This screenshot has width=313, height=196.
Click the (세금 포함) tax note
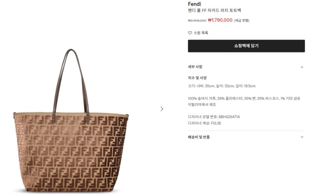(241, 20)
